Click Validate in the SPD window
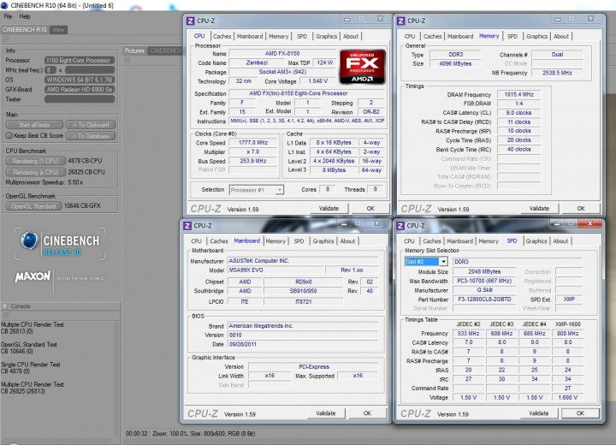 pyautogui.click(x=539, y=413)
